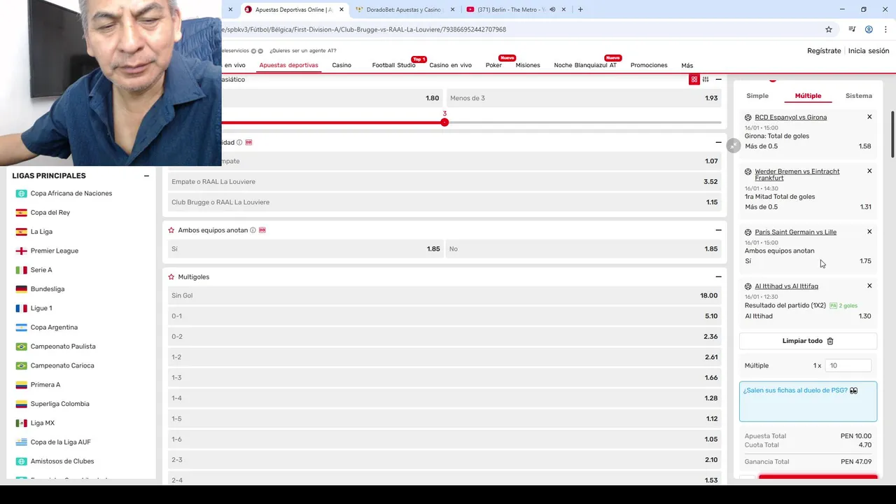The image size is (896, 504).
Task: Click the browser address bar URL
Action: click(364, 29)
